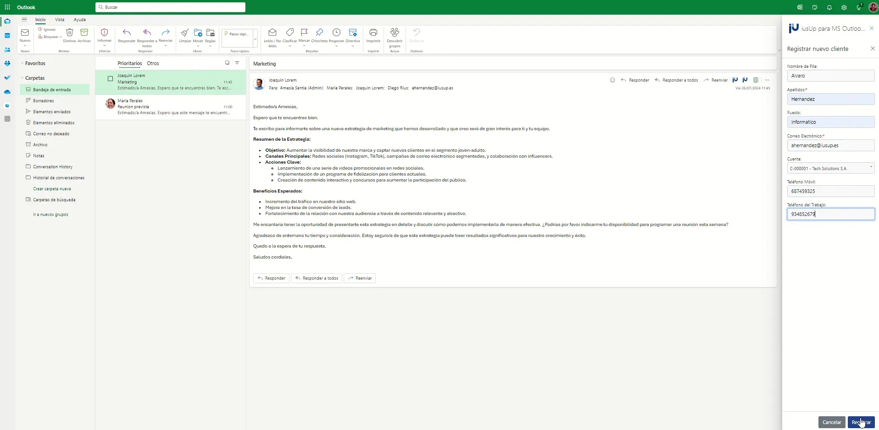Open the emoji reaction icon in message header

[x=612, y=80]
